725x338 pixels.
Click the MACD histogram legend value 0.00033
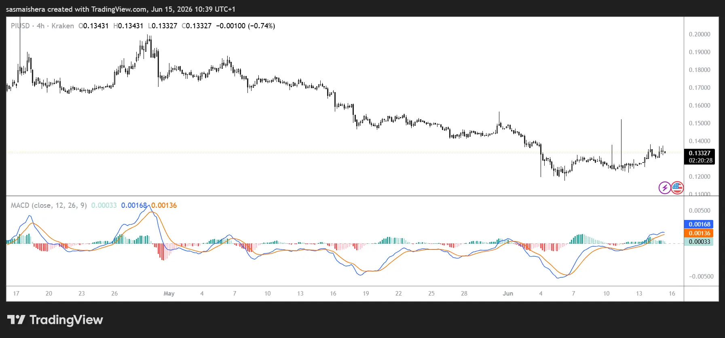pyautogui.click(x=104, y=205)
